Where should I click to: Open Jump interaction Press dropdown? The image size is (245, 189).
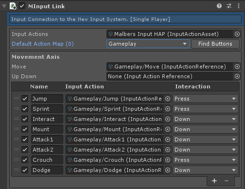point(206,99)
